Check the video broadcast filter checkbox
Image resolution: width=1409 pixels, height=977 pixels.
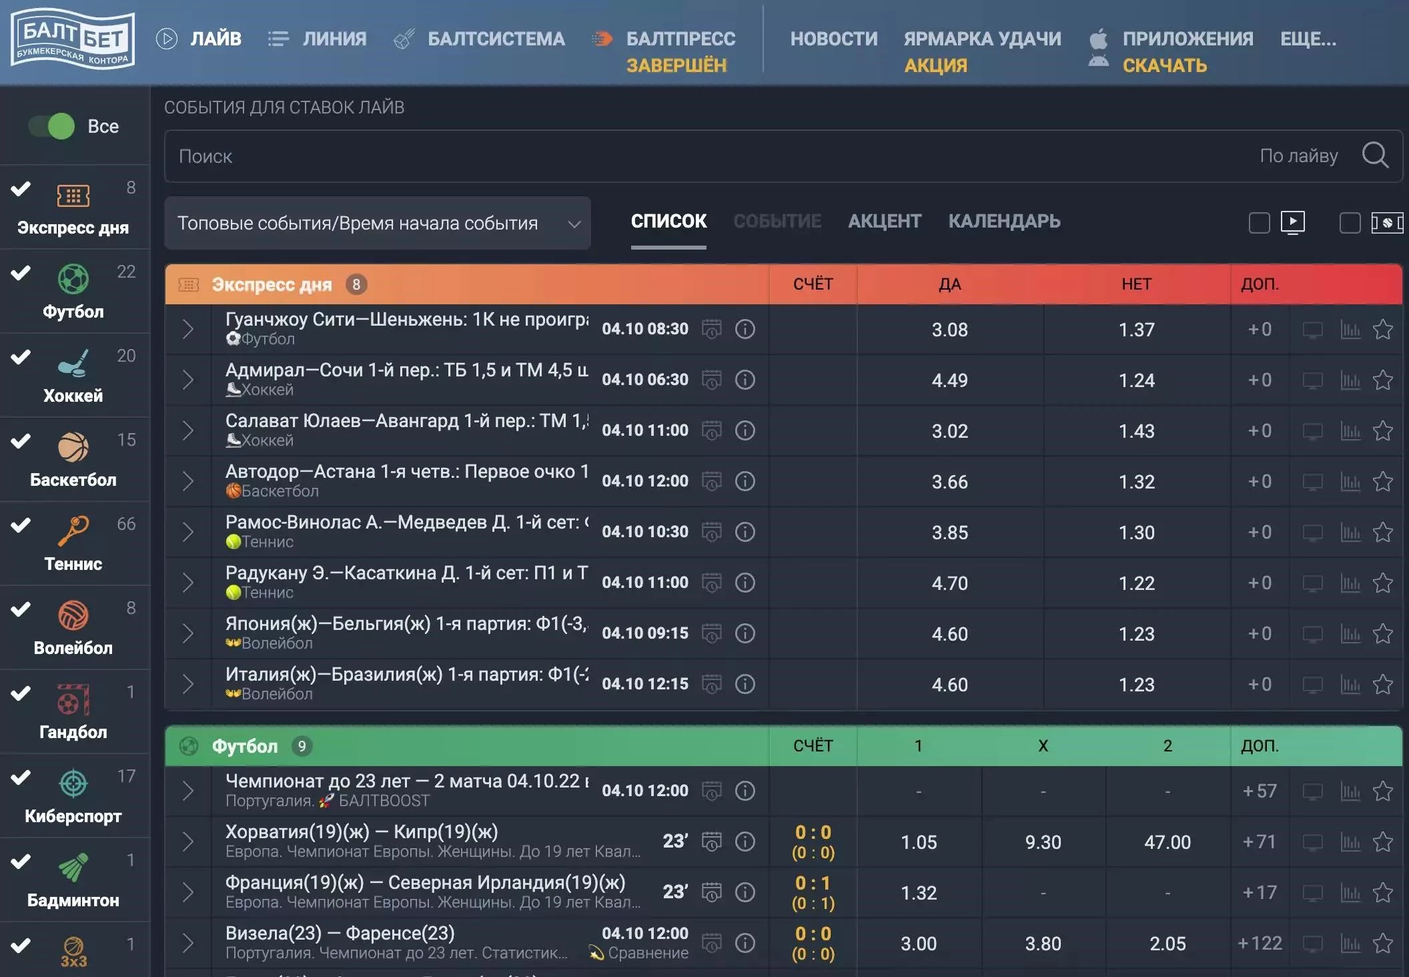1259,223
